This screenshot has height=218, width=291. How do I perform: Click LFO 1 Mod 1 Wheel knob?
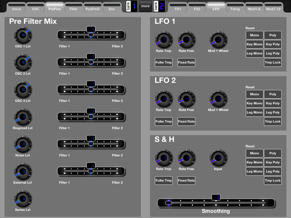pos(218,40)
